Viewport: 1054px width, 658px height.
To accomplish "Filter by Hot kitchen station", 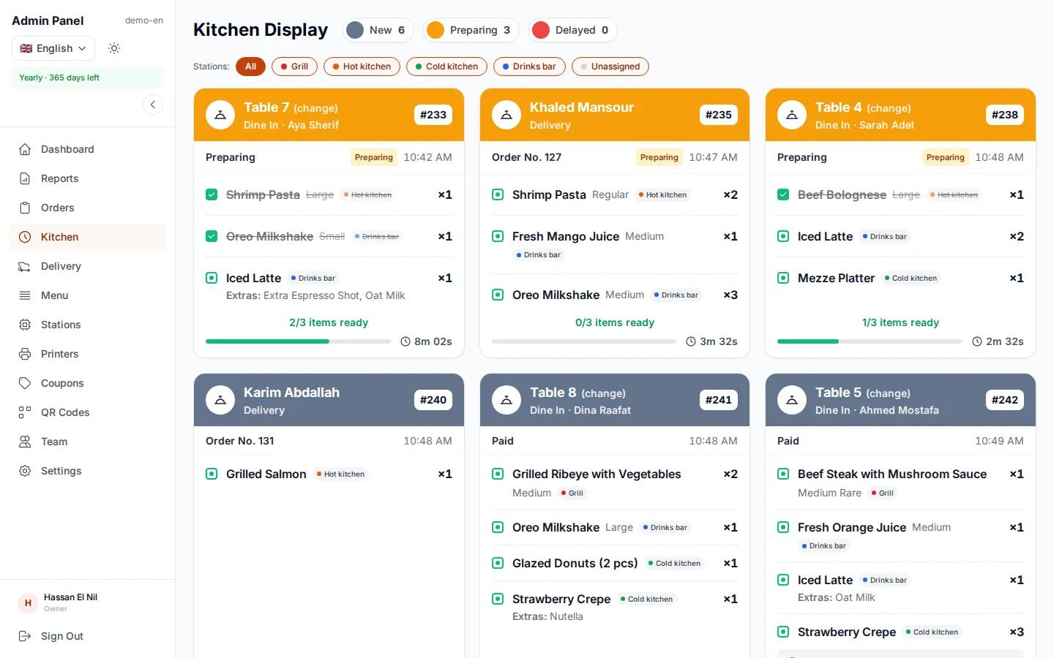I will [x=362, y=67].
